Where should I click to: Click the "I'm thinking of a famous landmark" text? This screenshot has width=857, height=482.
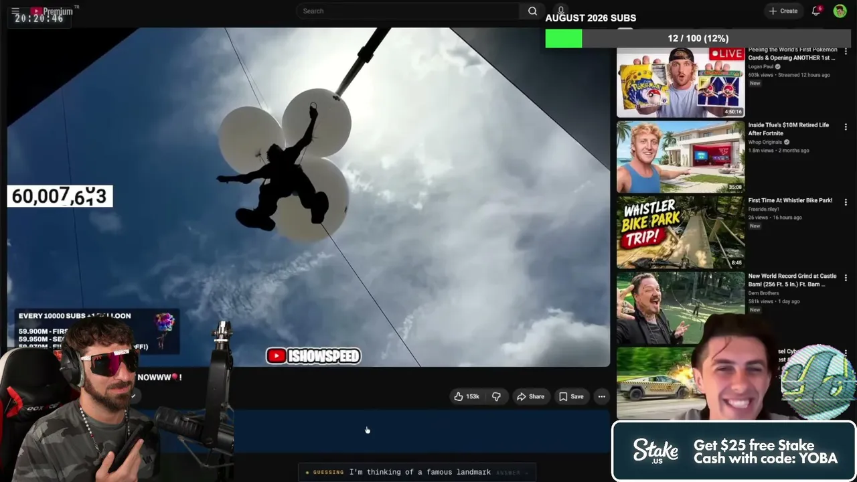420,472
